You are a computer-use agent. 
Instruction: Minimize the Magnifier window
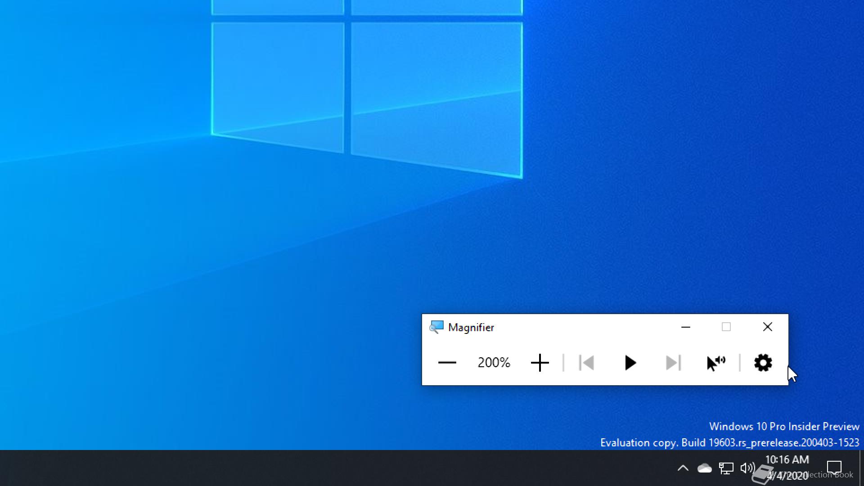coord(685,327)
